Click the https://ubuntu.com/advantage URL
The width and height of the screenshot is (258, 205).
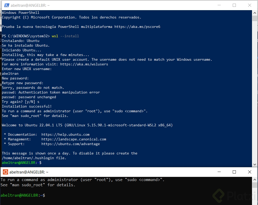click(x=71, y=144)
